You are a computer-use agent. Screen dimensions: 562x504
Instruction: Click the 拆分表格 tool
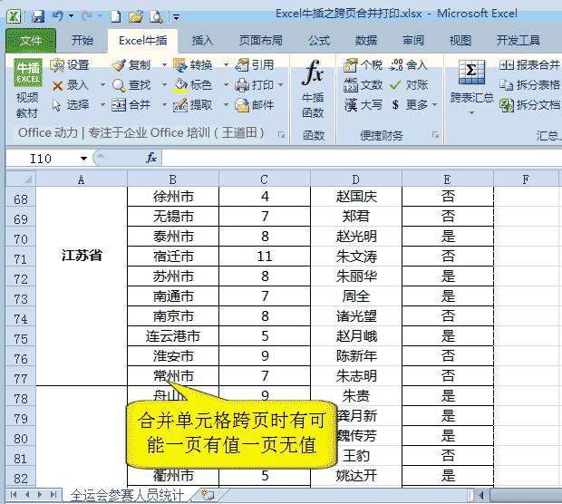point(529,85)
